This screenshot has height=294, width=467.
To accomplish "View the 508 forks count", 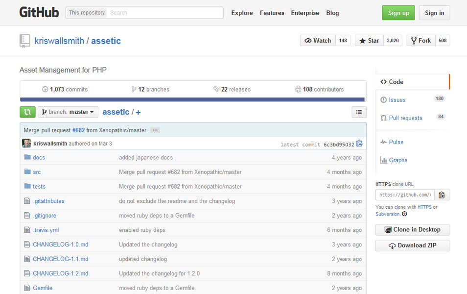I will pyautogui.click(x=443, y=41).
